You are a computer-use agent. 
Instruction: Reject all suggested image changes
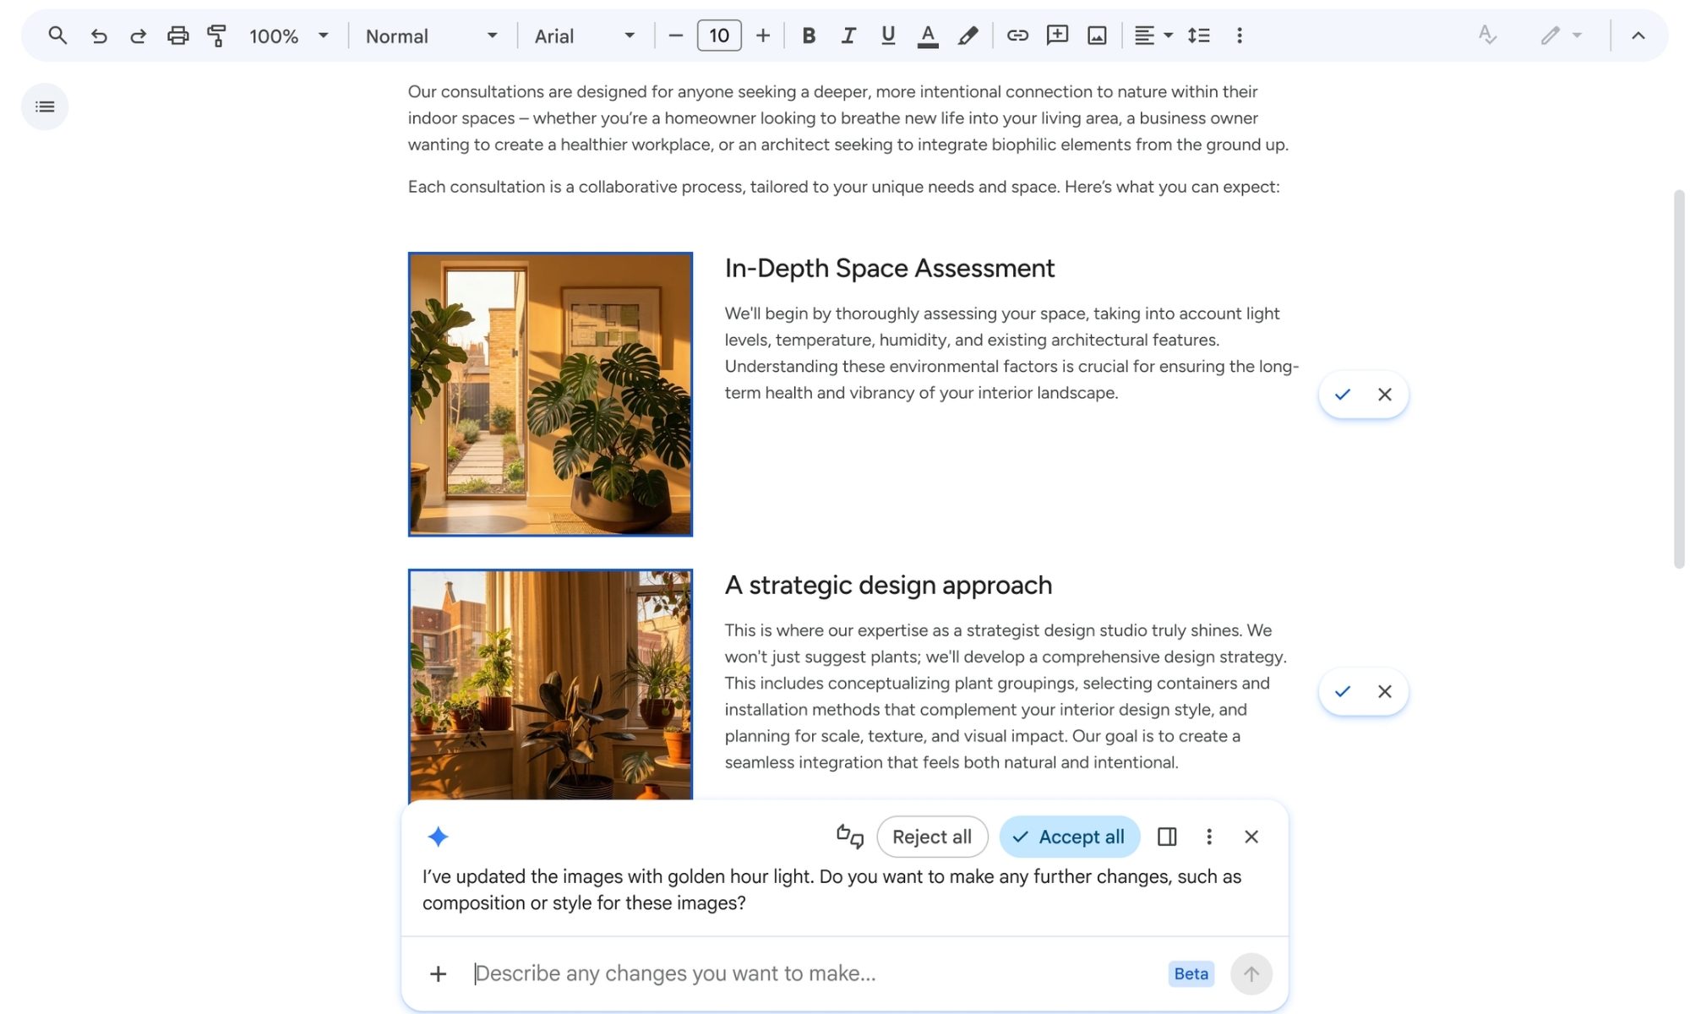coord(932,837)
